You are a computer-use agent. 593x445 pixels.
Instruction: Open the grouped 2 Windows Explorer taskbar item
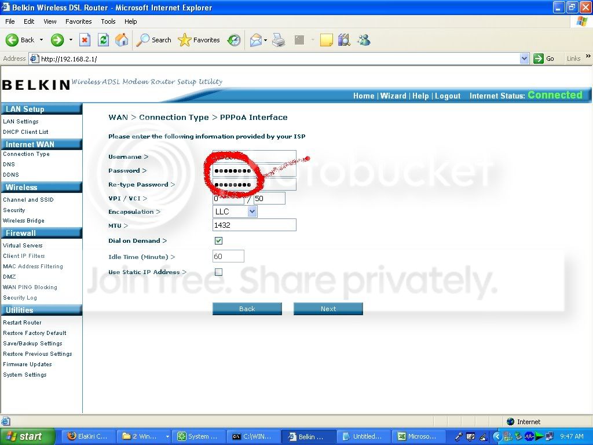pos(144,436)
